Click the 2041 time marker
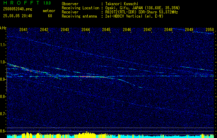Screen dimensions: 217x138 pos(23,29)
